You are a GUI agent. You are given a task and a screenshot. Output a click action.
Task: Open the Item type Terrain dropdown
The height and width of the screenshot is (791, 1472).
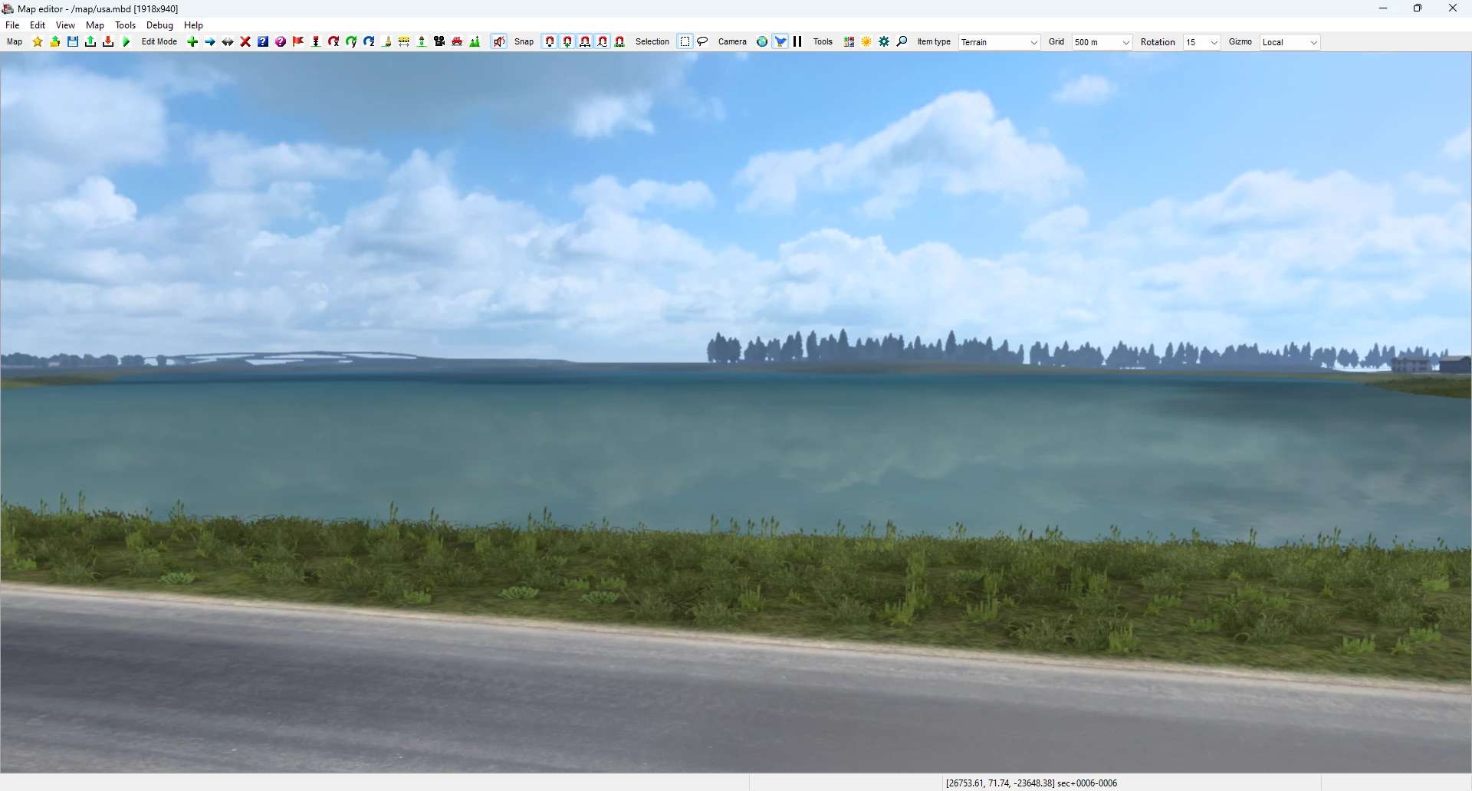pyautogui.click(x=1000, y=42)
